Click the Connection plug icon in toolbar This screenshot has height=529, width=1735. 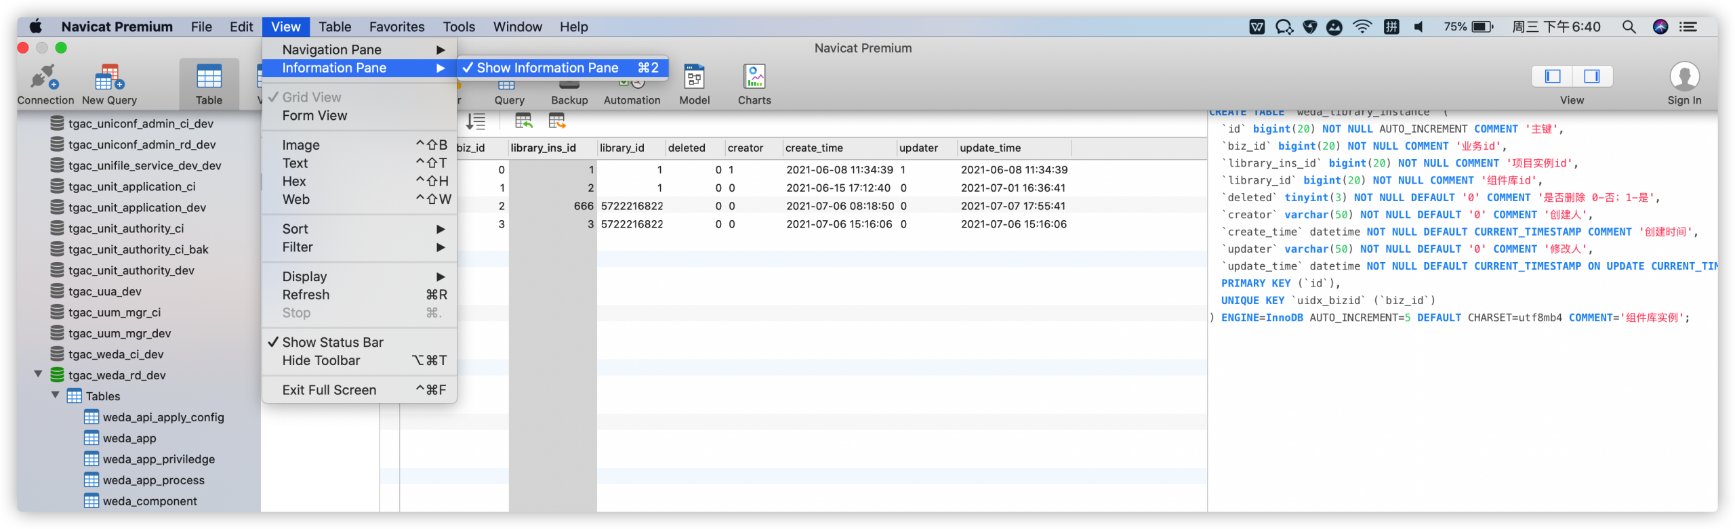(x=45, y=77)
